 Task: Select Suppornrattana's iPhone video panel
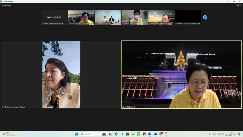coord(61,74)
